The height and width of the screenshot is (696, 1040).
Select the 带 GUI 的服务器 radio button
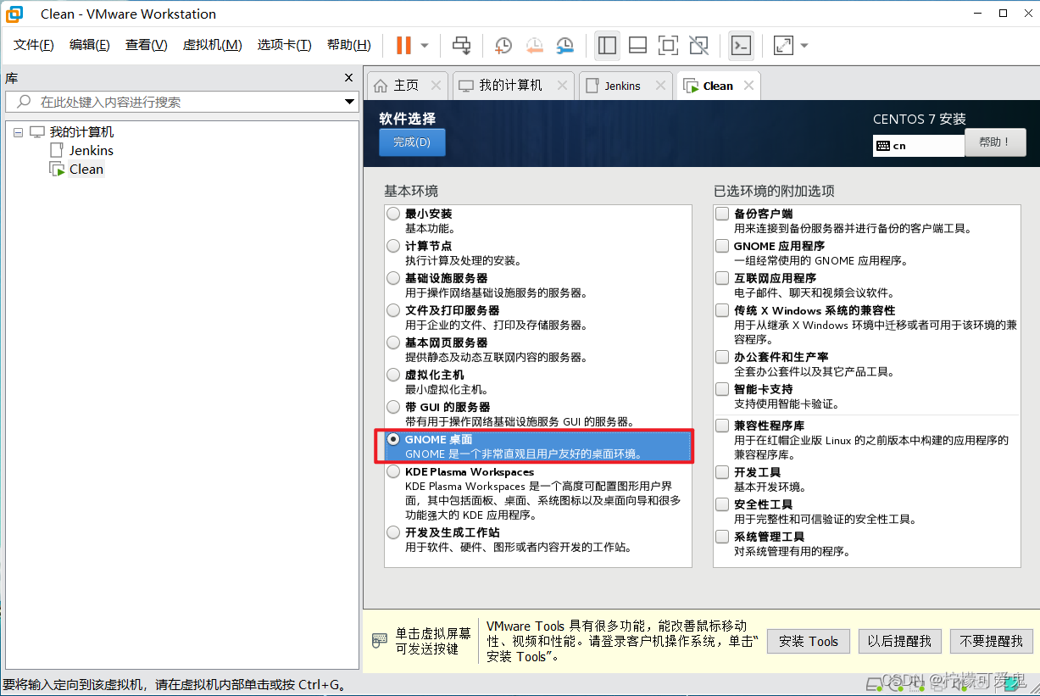pos(393,407)
